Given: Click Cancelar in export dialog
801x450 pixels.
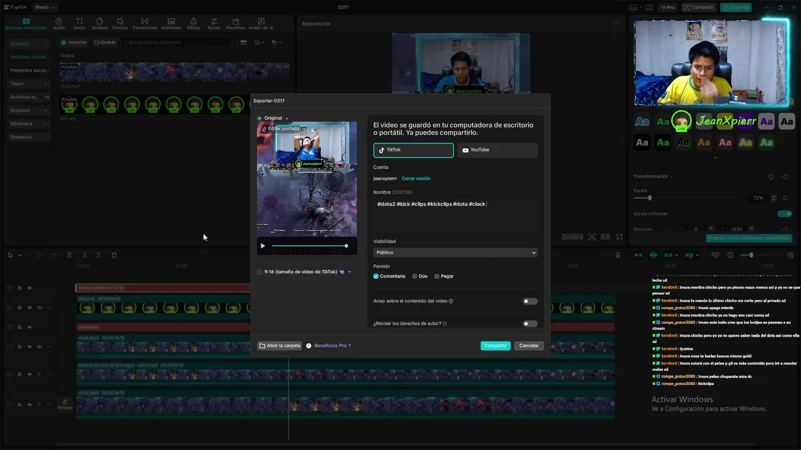Looking at the screenshot, I should (x=529, y=346).
